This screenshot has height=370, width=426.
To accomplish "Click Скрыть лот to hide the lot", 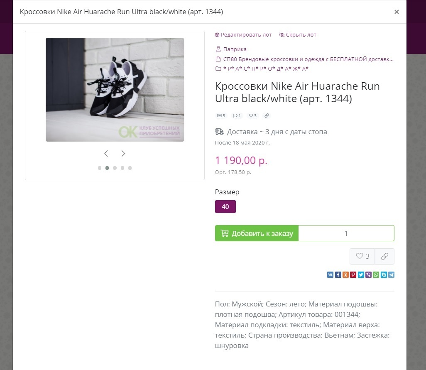I will [298, 35].
